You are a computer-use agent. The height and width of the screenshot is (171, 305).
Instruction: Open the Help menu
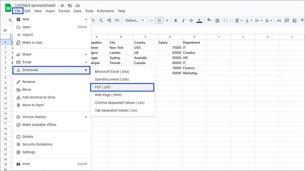(121, 11)
